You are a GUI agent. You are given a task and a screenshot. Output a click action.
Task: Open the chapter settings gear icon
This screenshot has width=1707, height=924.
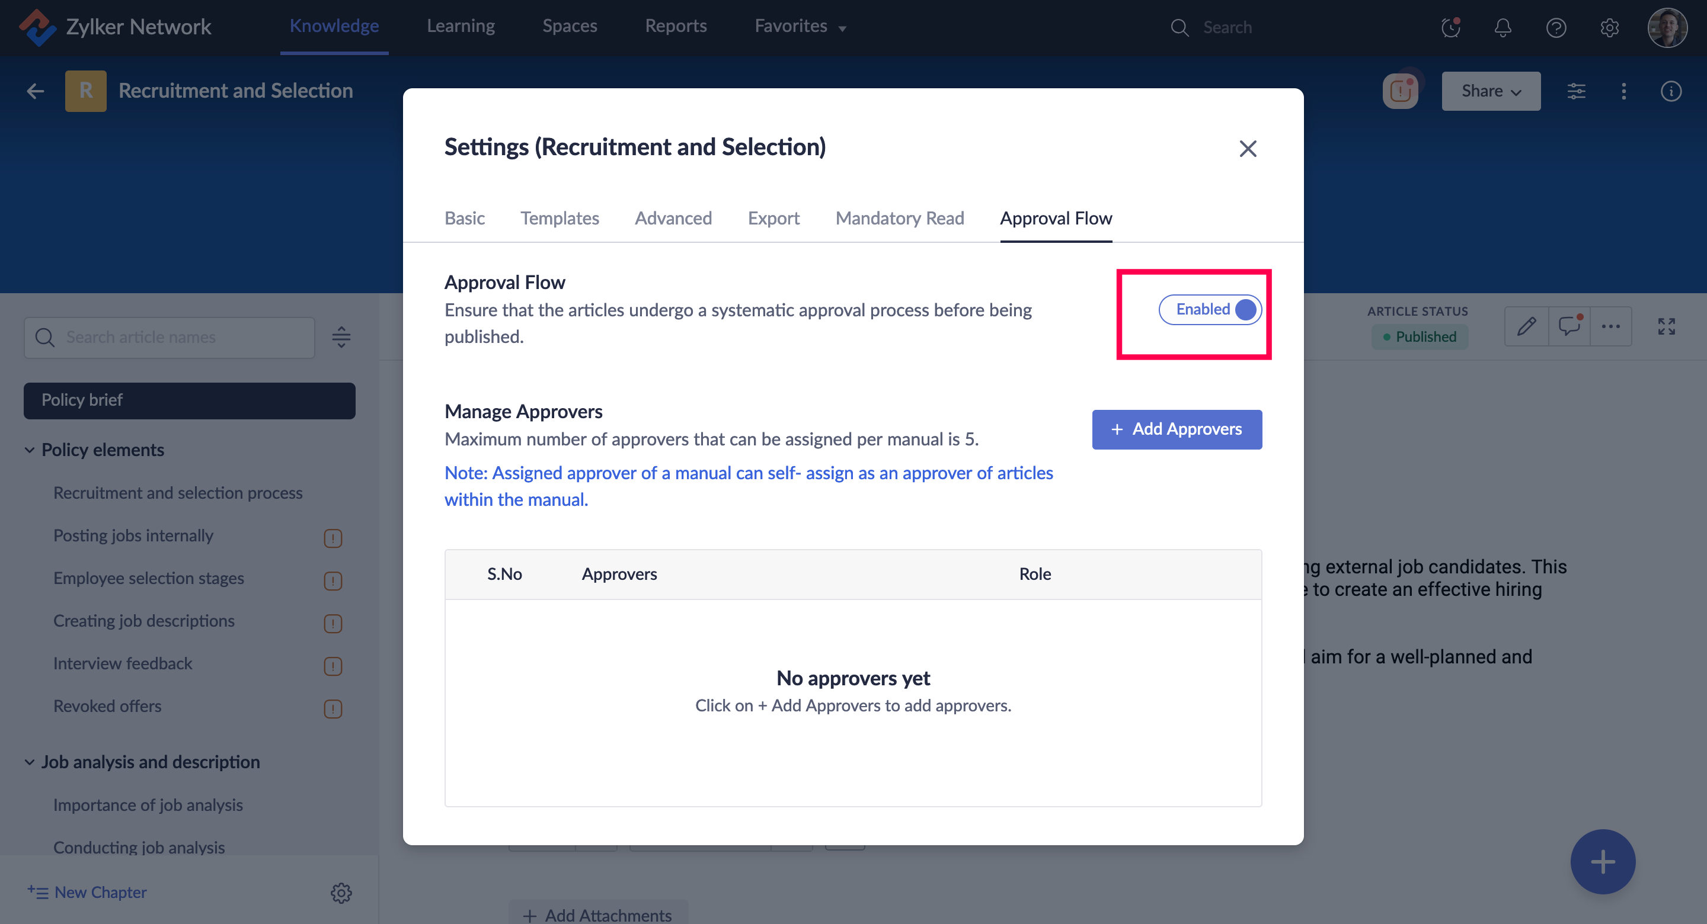[x=341, y=892]
